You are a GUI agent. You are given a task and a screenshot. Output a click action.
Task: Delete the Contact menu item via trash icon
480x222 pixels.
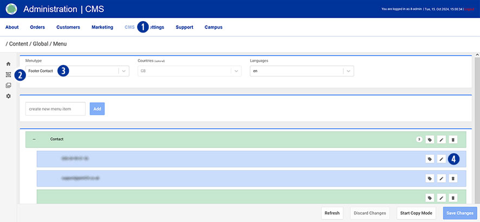pyautogui.click(x=453, y=140)
